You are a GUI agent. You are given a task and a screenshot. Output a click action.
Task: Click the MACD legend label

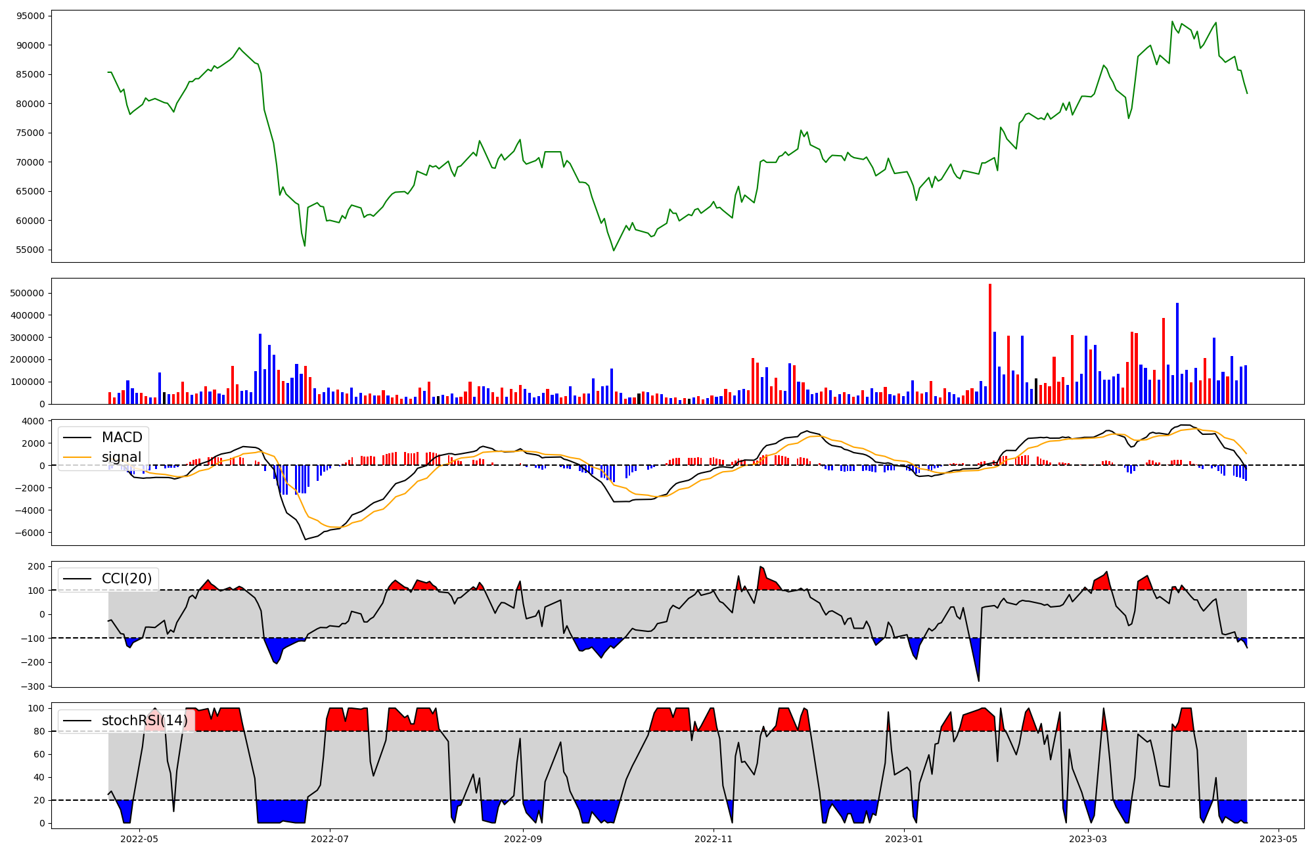click(122, 438)
